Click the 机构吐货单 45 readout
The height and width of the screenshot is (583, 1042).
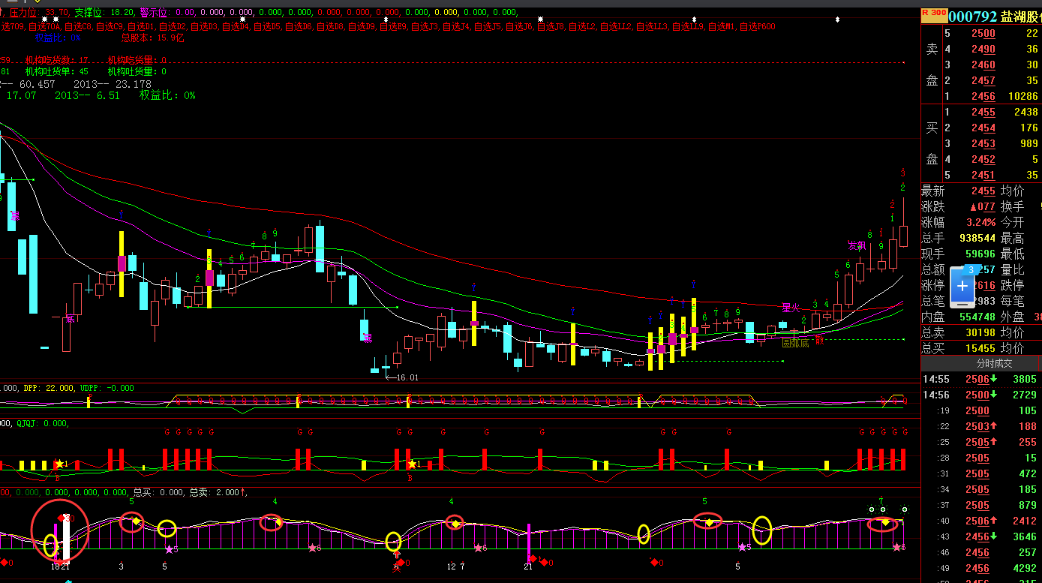(x=57, y=71)
